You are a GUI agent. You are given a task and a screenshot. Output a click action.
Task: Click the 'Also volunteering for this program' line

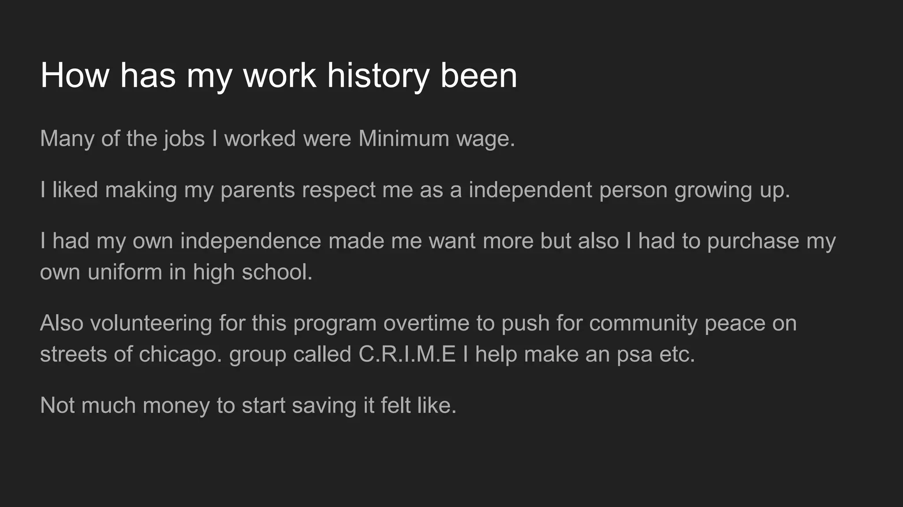[x=208, y=323]
